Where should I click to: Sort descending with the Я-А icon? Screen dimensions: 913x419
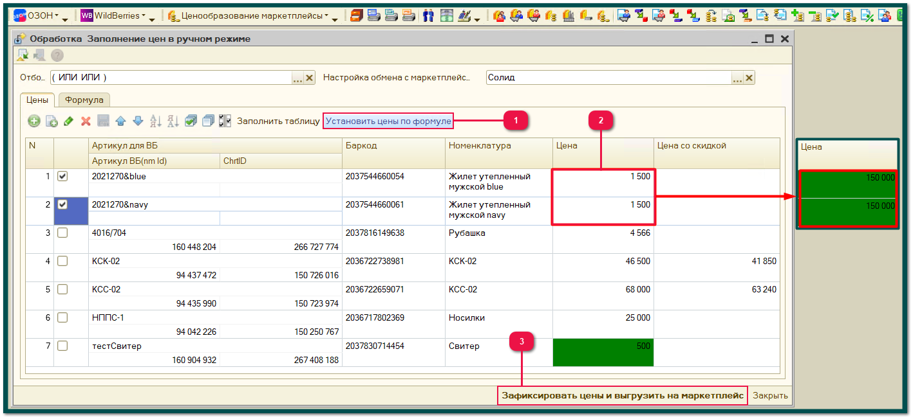(173, 121)
